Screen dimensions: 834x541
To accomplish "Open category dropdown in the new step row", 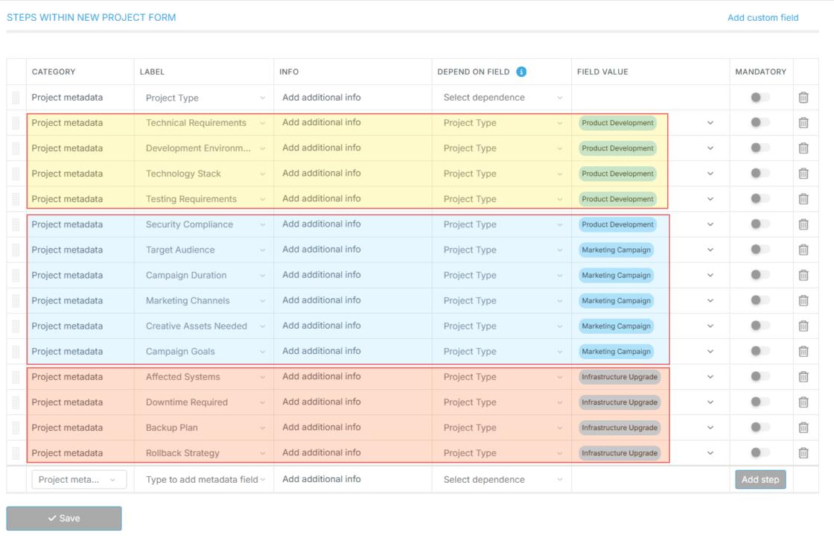I will [x=79, y=480].
